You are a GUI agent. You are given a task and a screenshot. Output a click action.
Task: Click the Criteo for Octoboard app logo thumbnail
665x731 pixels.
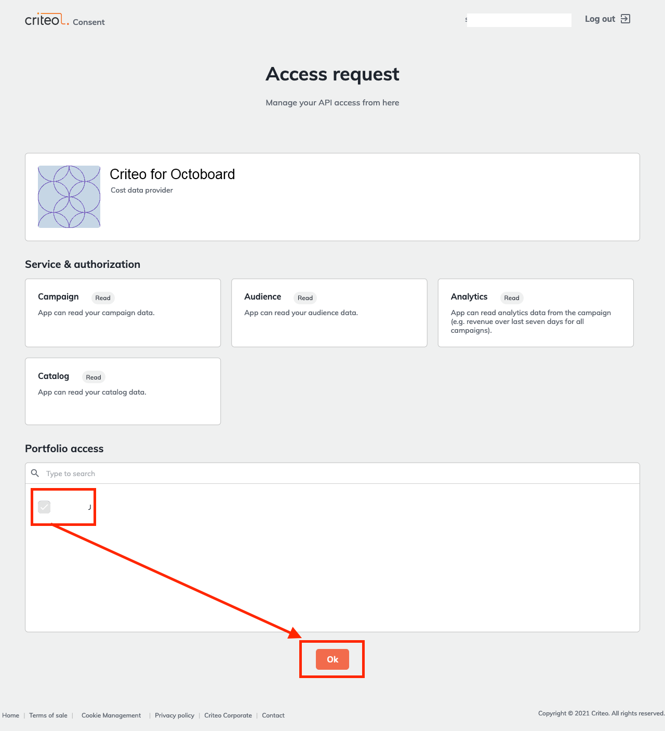(x=69, y=196)
